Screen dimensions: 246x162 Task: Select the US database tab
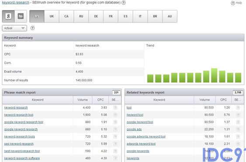pos(37,16)
